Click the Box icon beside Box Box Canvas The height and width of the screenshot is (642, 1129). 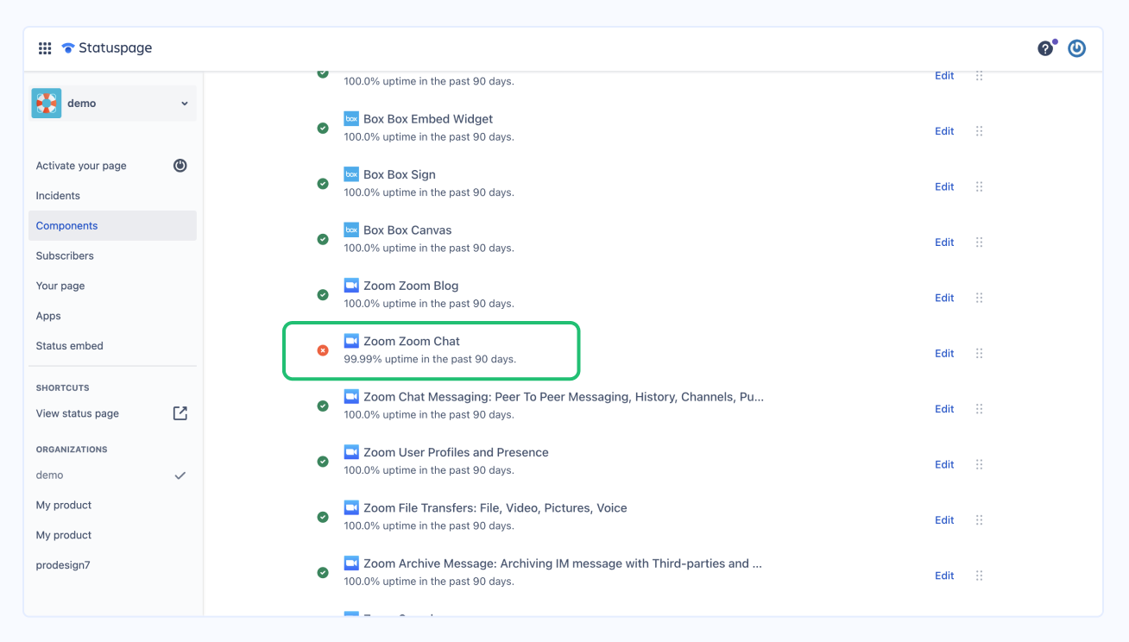(351, 230)
